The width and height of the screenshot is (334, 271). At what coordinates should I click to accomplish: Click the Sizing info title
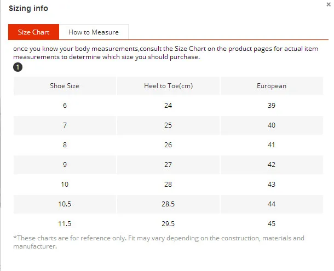[28, 8]
